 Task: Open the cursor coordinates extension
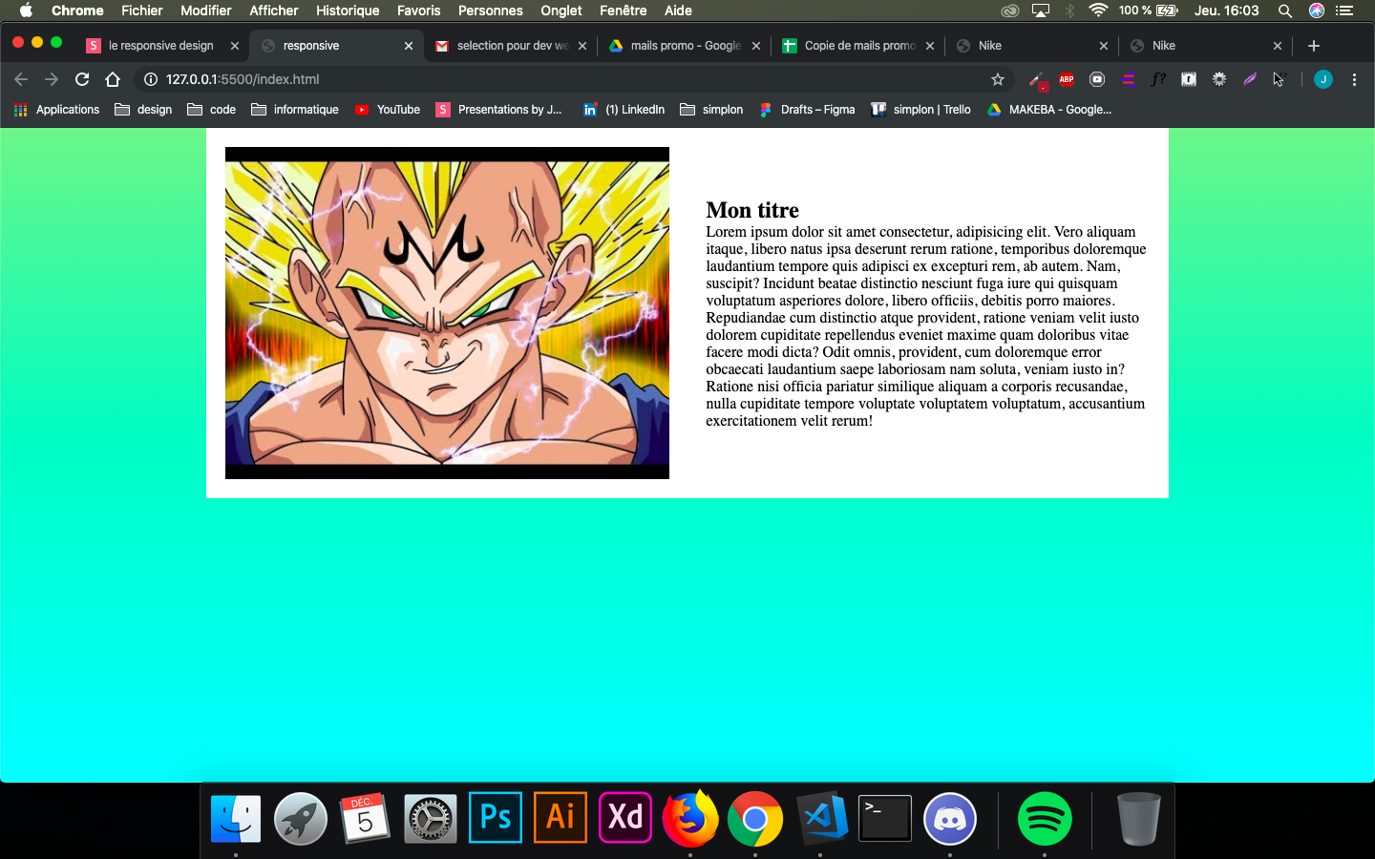(x=1280, y=79)
